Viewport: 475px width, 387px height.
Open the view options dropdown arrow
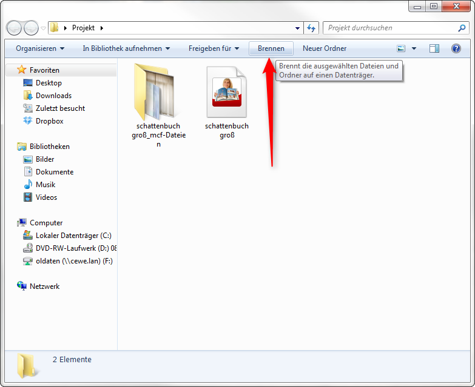click(x=414, y=48)
